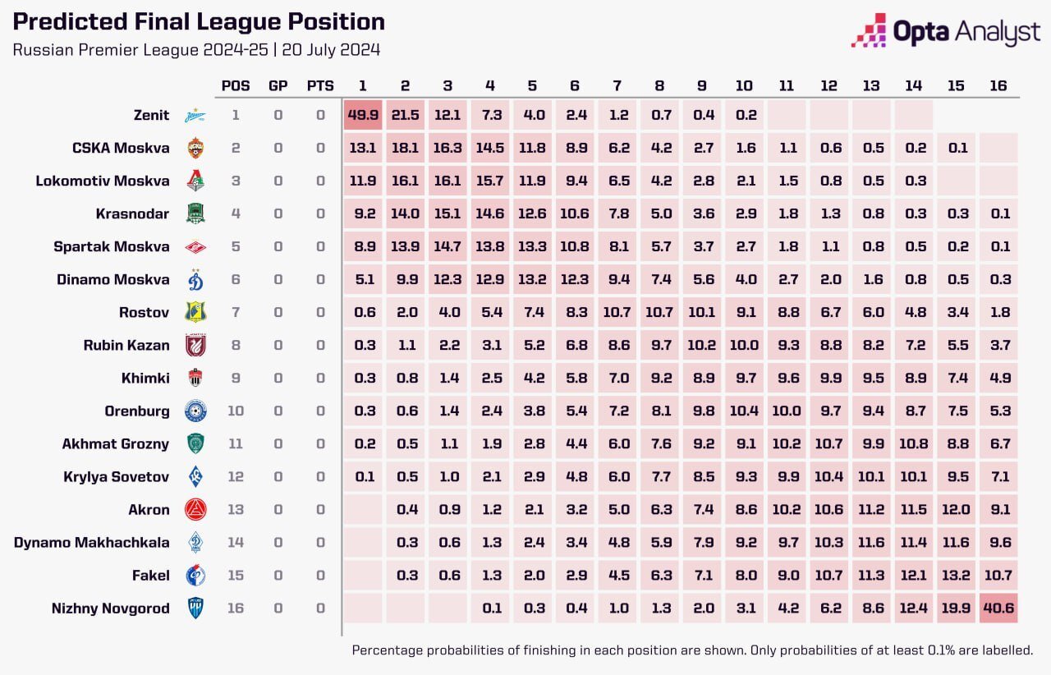Click the GP column header
The height and width of the screenshot is (675, 1051).
(x=278, y=86)
